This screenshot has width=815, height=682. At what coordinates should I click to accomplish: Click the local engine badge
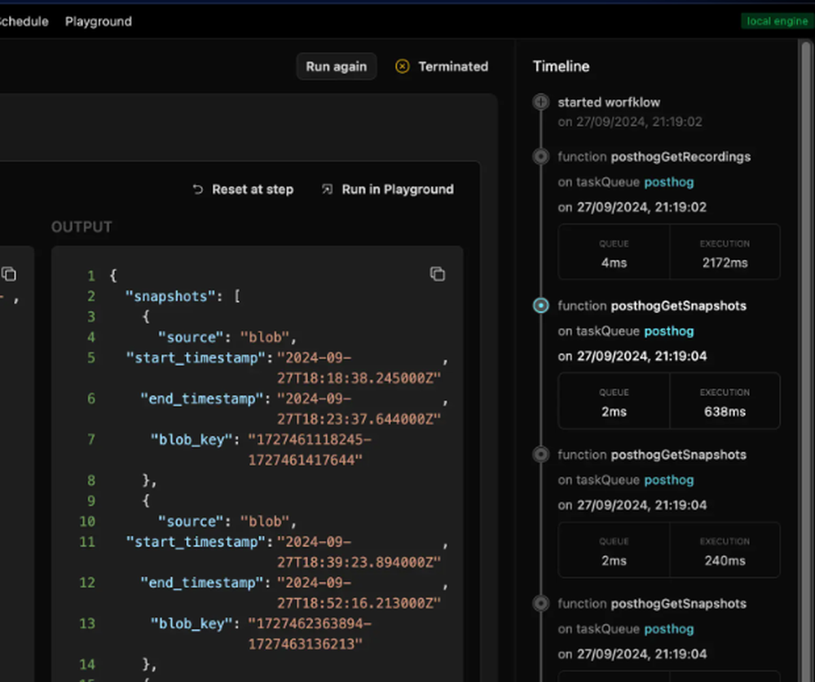777,21
